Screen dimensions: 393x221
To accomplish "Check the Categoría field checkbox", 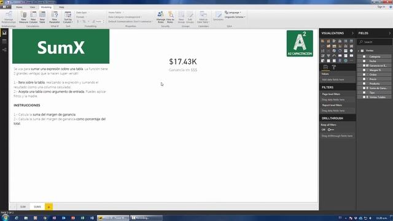I will click(364, 56).
